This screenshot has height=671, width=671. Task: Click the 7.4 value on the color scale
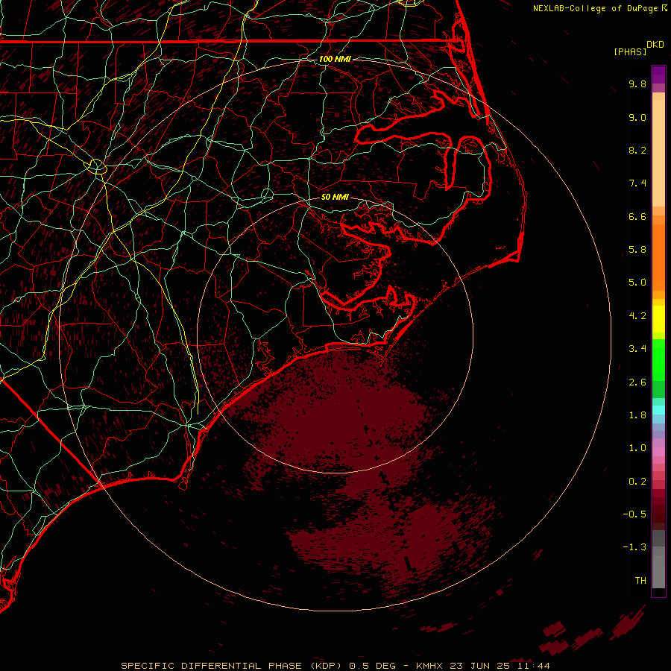click(637, 183)
